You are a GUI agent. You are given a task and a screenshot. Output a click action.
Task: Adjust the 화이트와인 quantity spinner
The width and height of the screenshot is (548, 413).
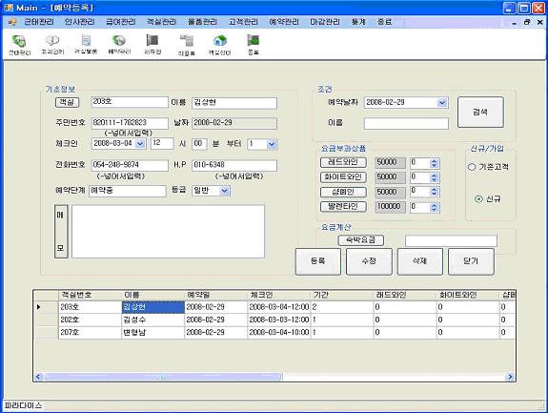(434, 177)
